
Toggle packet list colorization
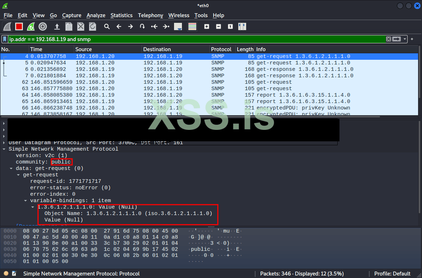192,26
